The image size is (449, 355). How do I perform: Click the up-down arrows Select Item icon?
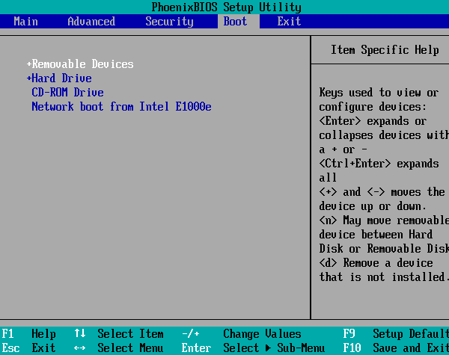click(79, 333)
